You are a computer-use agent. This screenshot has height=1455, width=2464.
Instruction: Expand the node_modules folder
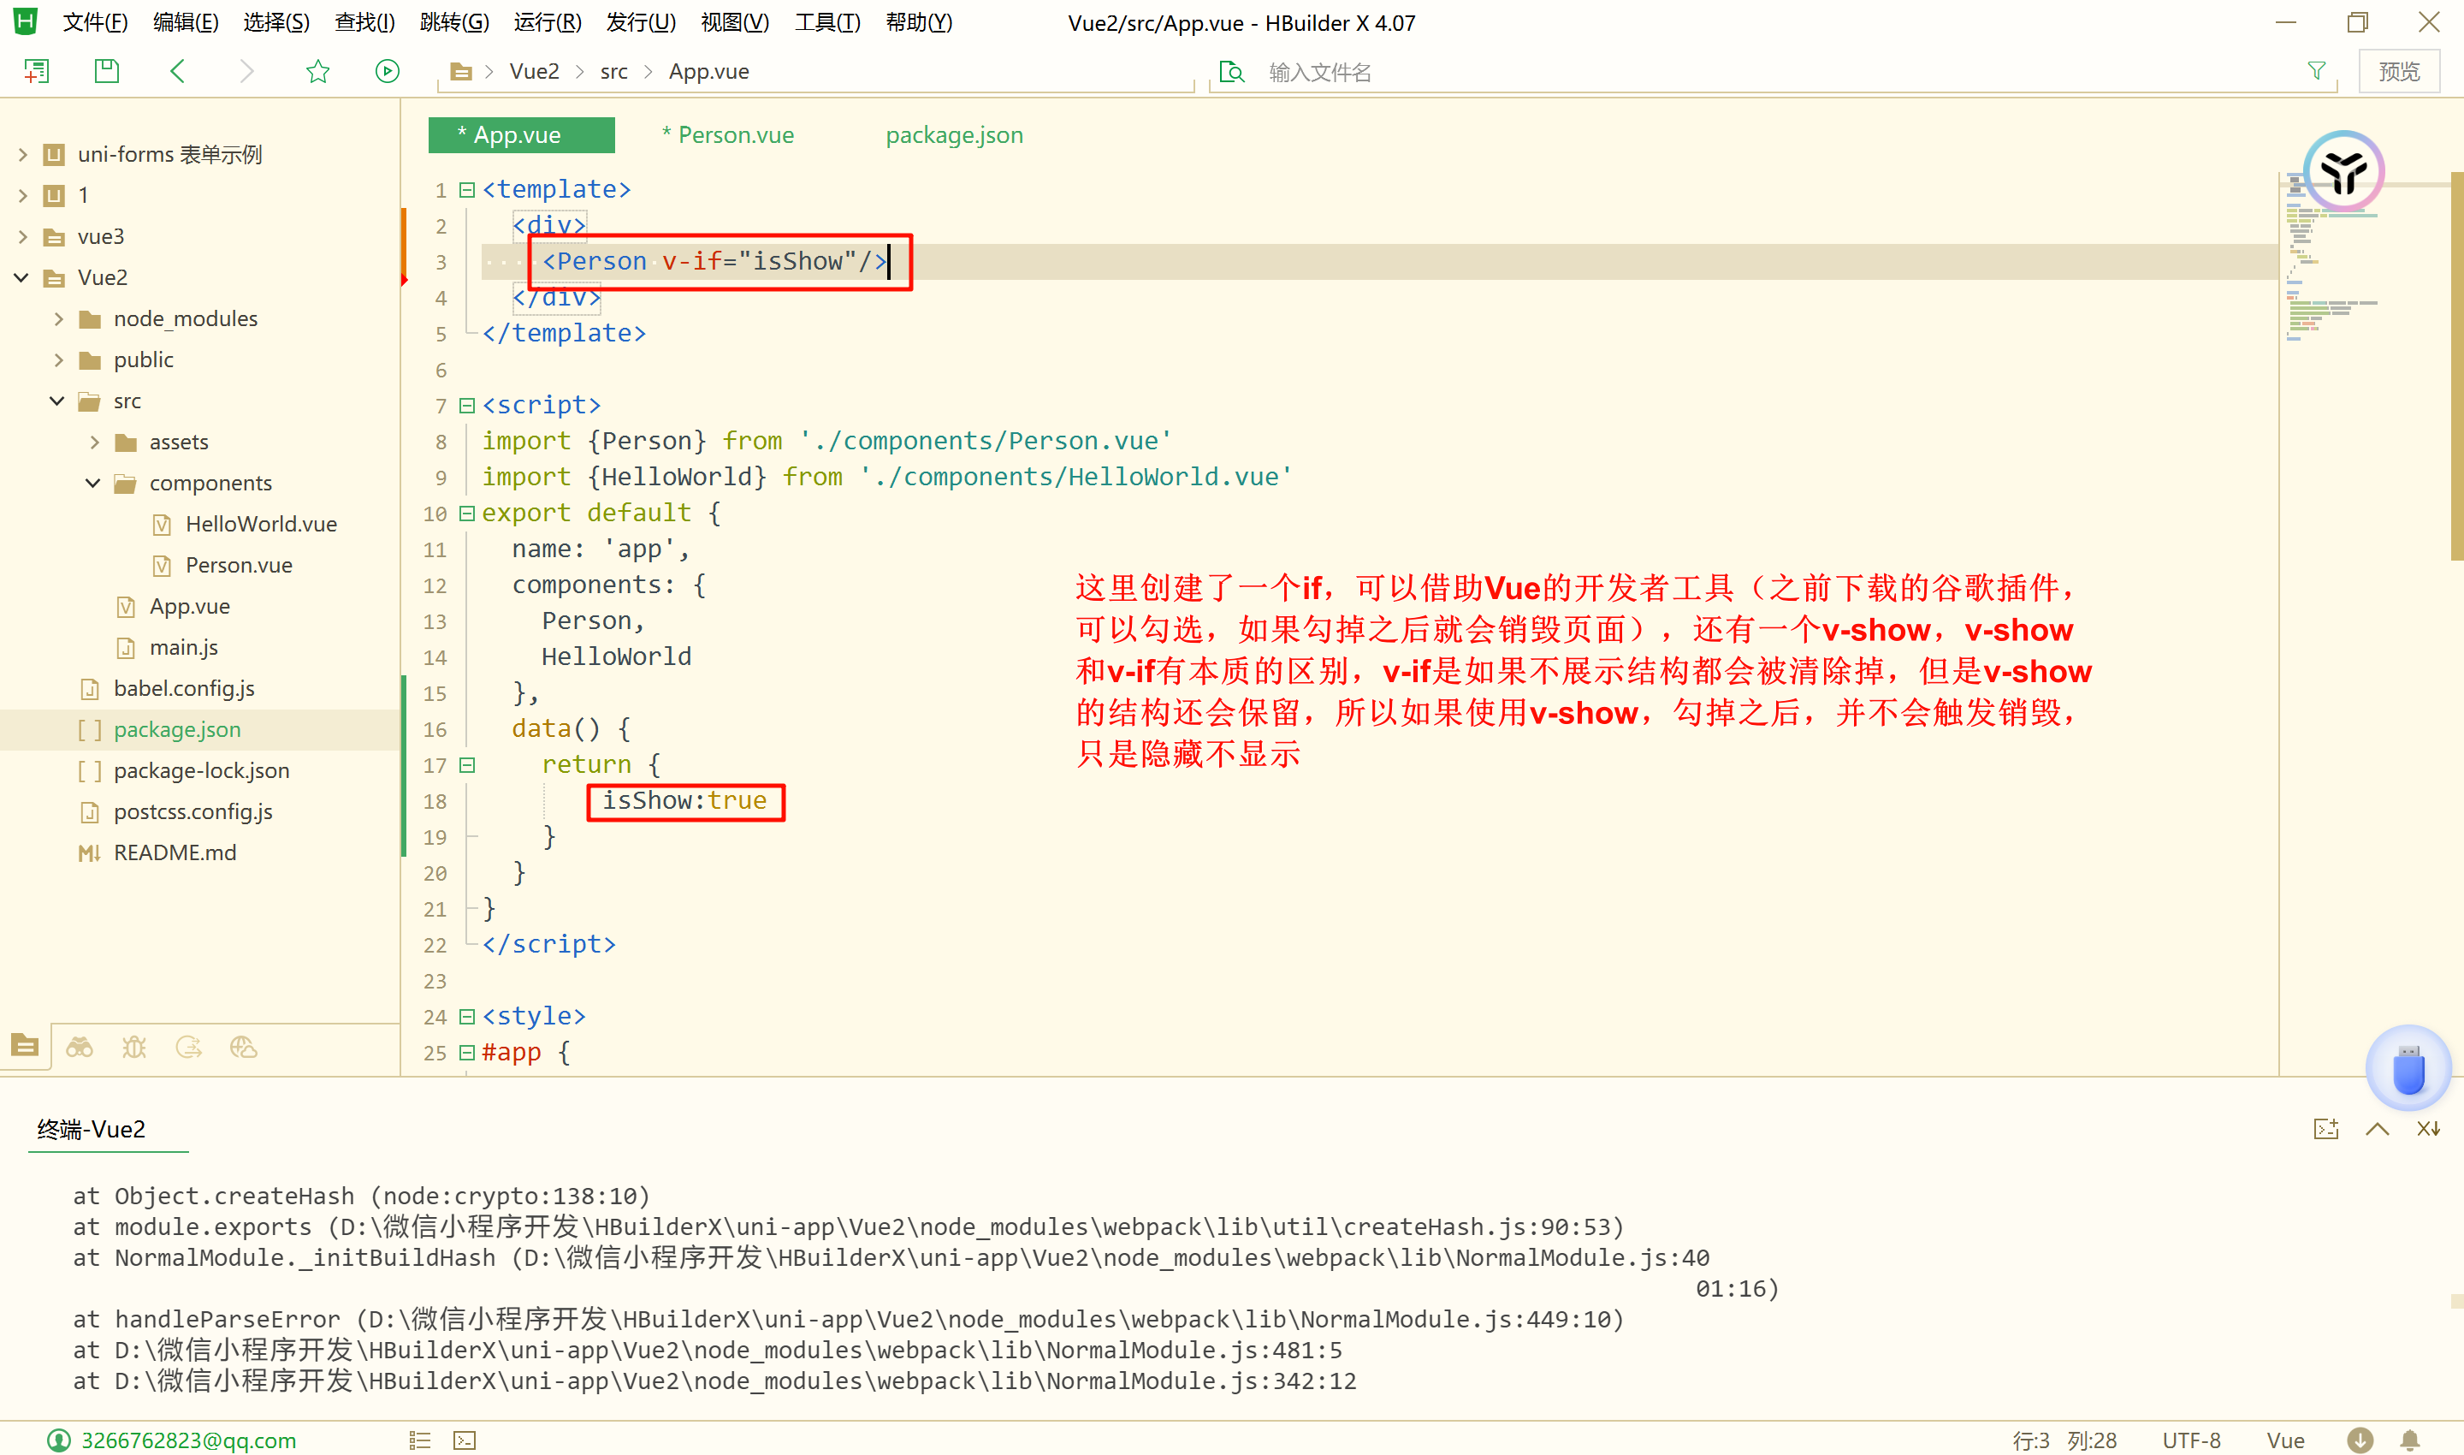point(59,318)
